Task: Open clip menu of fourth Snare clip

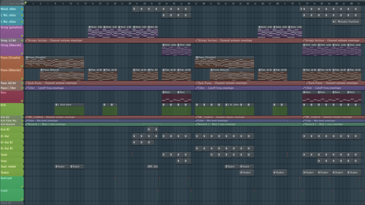Action: coord(241,167)
